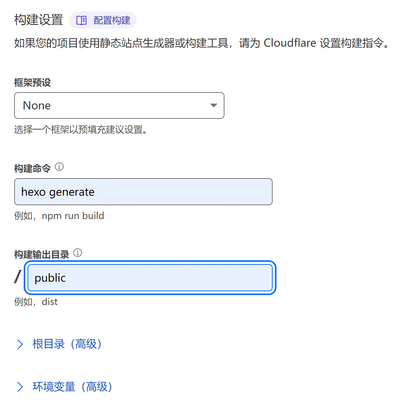Image resolution: width=400 pixels, height=404 pixels.
Task: Click the 框架预设 field label
Action: (33, 83)
